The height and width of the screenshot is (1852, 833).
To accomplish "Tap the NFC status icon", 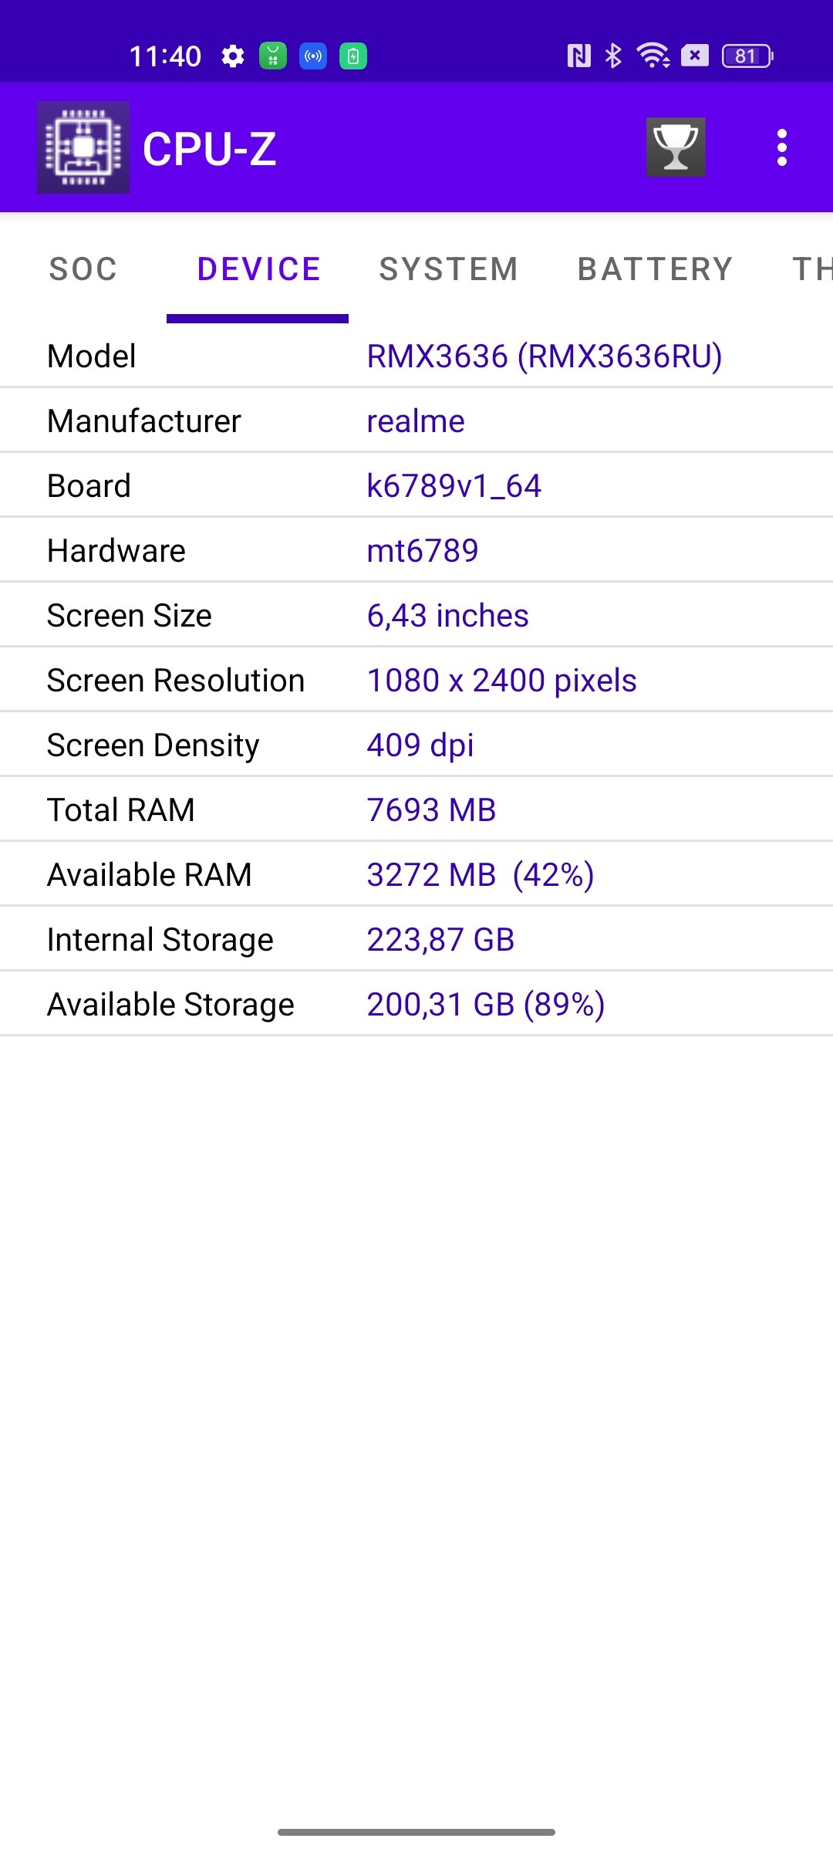I will [x=579, y=56].
